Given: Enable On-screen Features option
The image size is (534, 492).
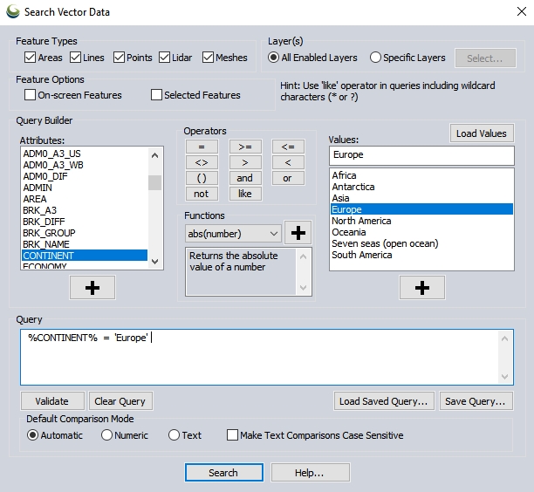Looking at the screenshot, I should tap(31, 95).
